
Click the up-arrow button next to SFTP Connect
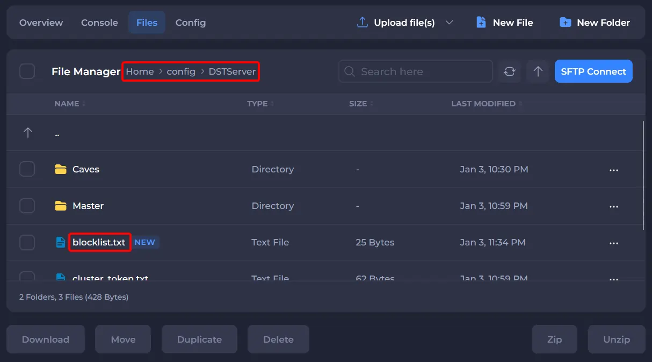[538, 71]
